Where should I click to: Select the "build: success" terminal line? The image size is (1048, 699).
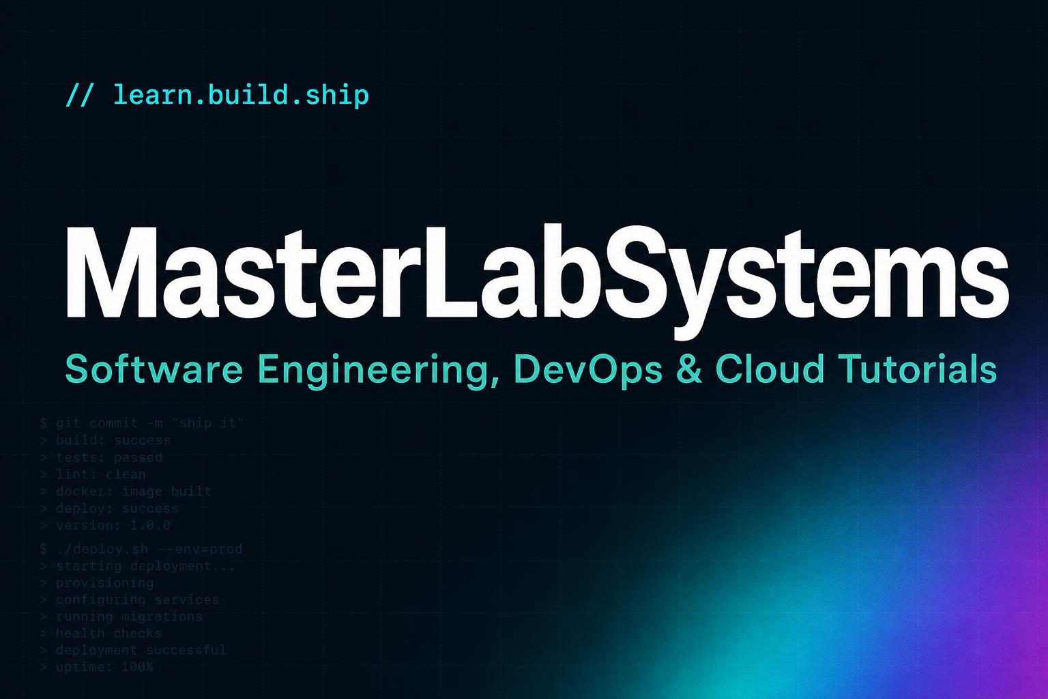pyautogui.click(x=105, y=440)
